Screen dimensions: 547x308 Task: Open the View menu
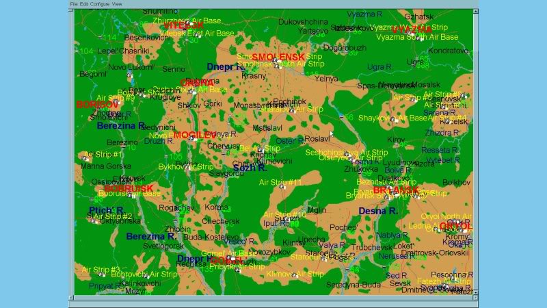[117, 4]
